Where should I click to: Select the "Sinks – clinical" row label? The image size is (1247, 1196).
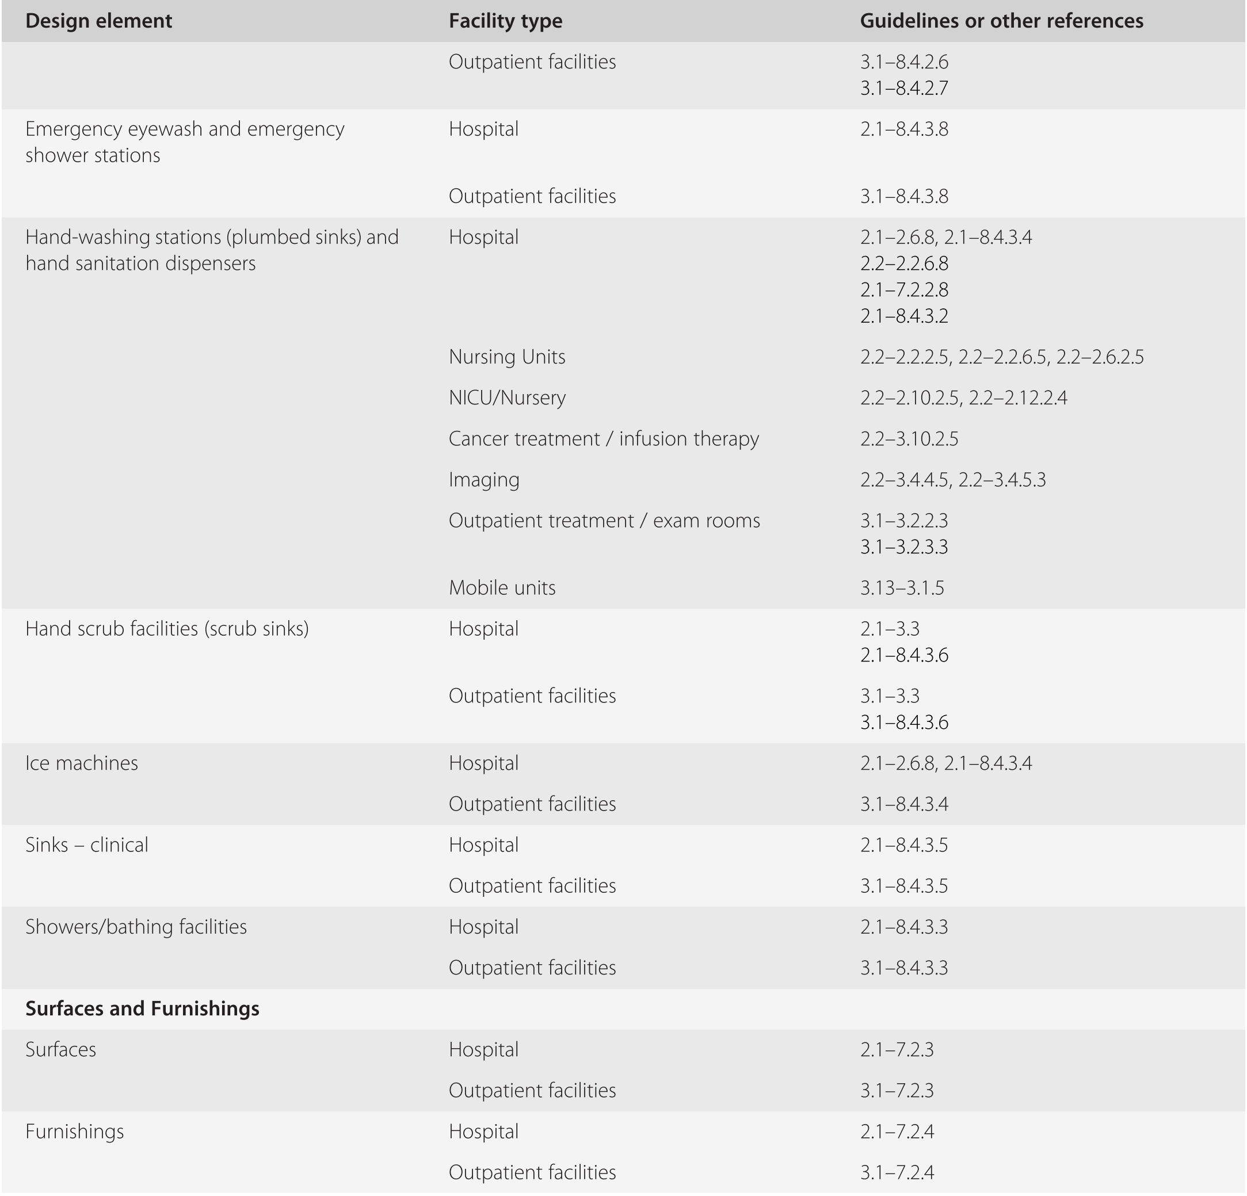86,845
